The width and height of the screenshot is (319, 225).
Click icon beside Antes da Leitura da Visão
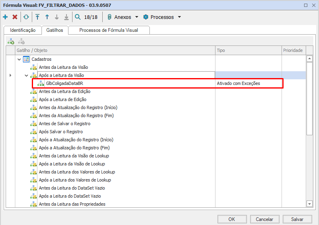click(x=33, y=67)
